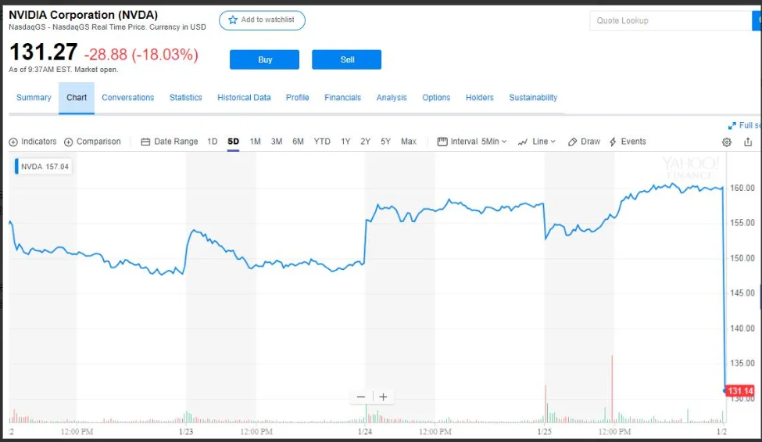The image size is (762, 442).
Task: Click the 160.00 price axis label
Action: click(742, 188)
